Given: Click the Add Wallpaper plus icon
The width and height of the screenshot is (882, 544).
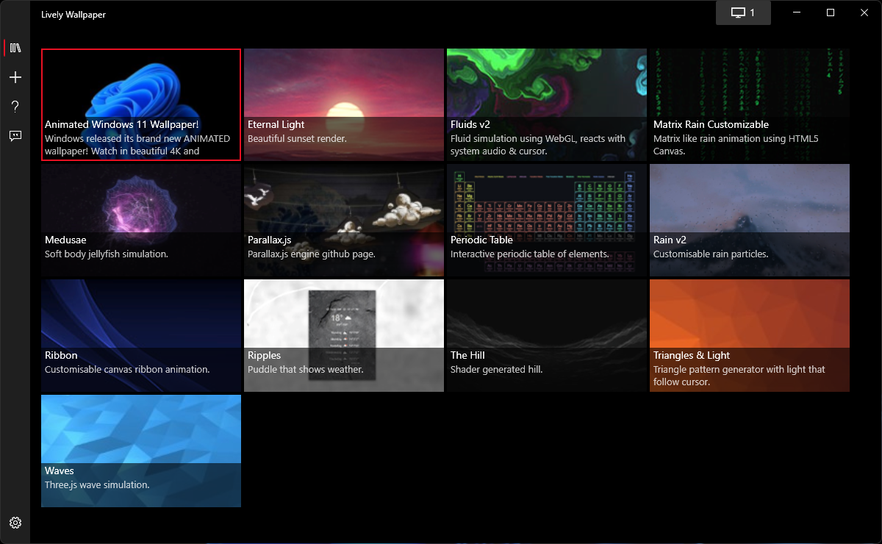Looking at the screenshot, I should [15, 77].
